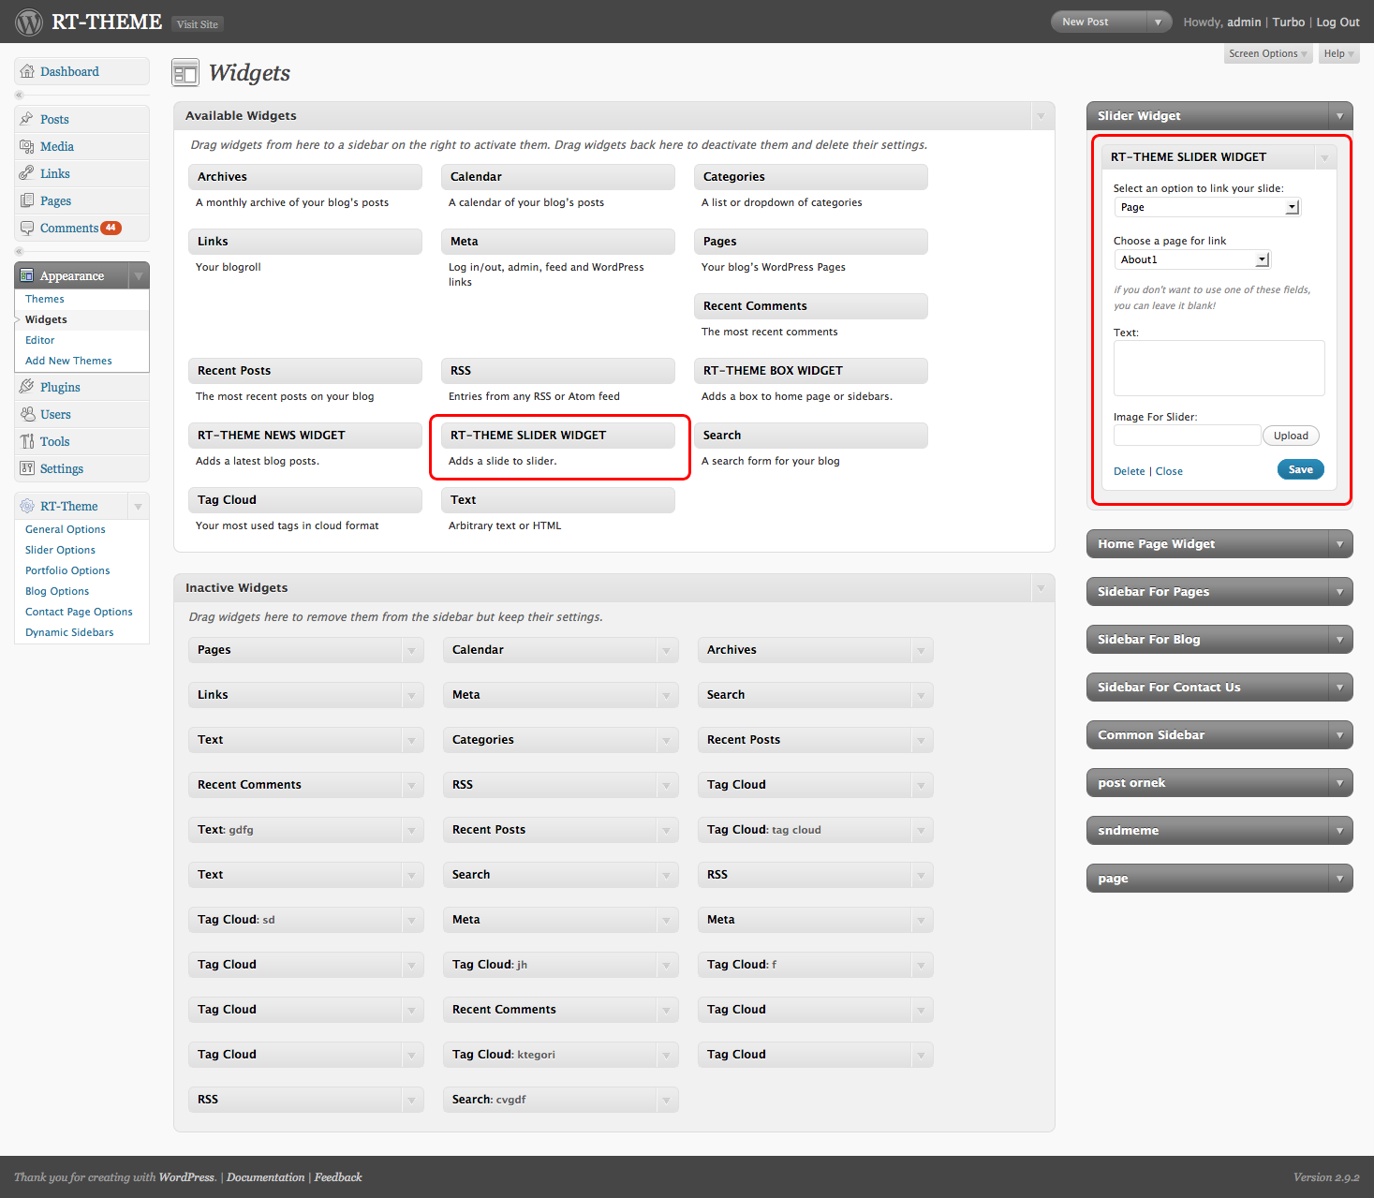Select inactive Tag Cloud: tag cloud widget
The height and width of the screenshot is (1198, 1374).
[815, 830]
